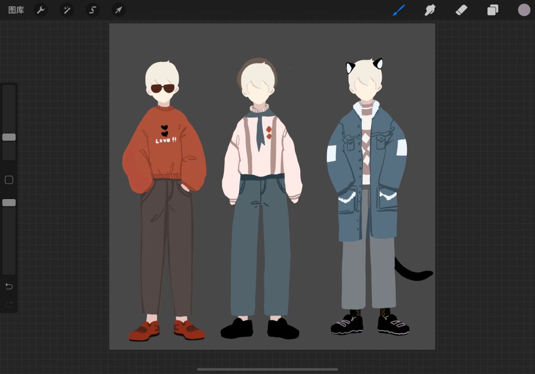Click the brush opacity slider handle
Screen dimensions: 535x374
coord(9,203)
